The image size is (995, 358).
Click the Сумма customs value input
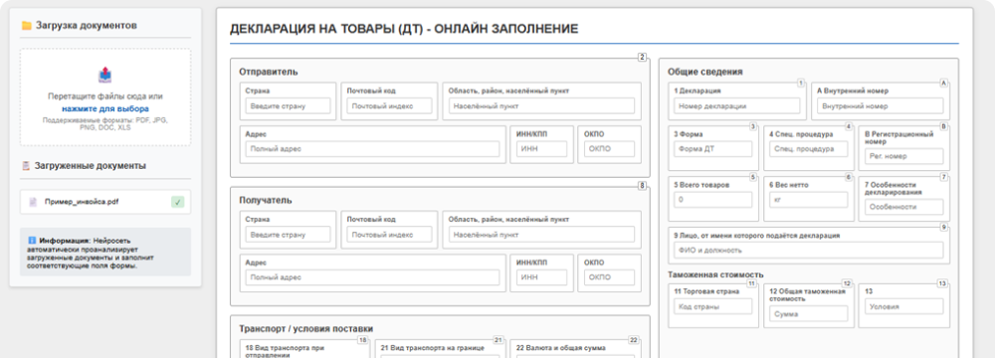[808, 313]
